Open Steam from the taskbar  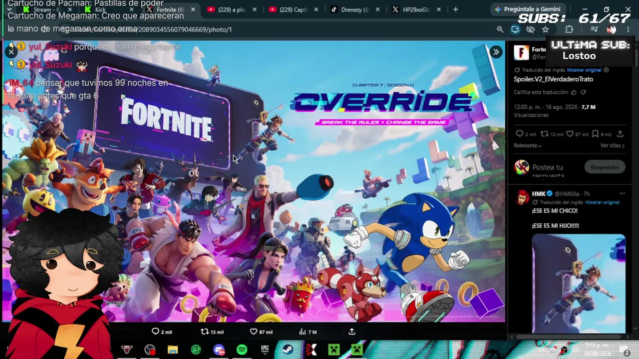pos(288,350)
